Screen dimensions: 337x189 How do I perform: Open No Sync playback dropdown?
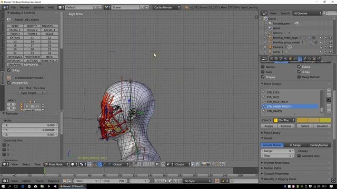[197, 181]
